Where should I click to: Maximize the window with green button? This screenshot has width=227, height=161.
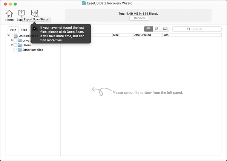pyautogui.click(x=15, y=4)
